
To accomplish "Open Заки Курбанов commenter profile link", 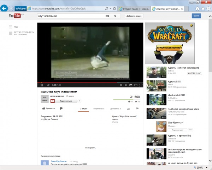I will coord(59,161).
